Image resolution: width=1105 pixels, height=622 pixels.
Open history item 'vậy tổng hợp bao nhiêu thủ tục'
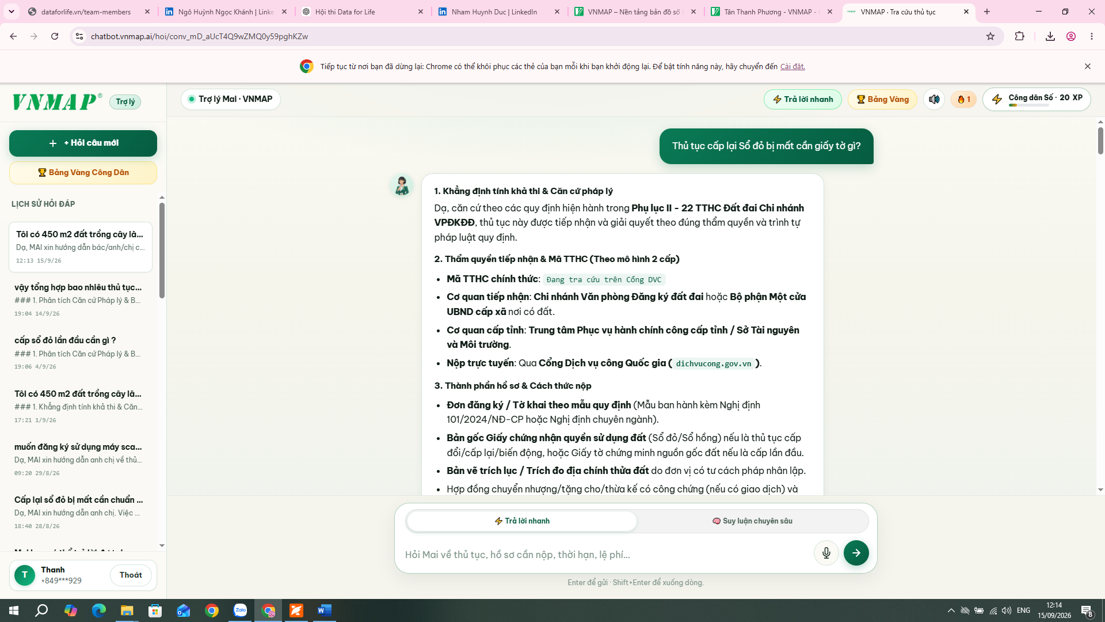point(80,299)
